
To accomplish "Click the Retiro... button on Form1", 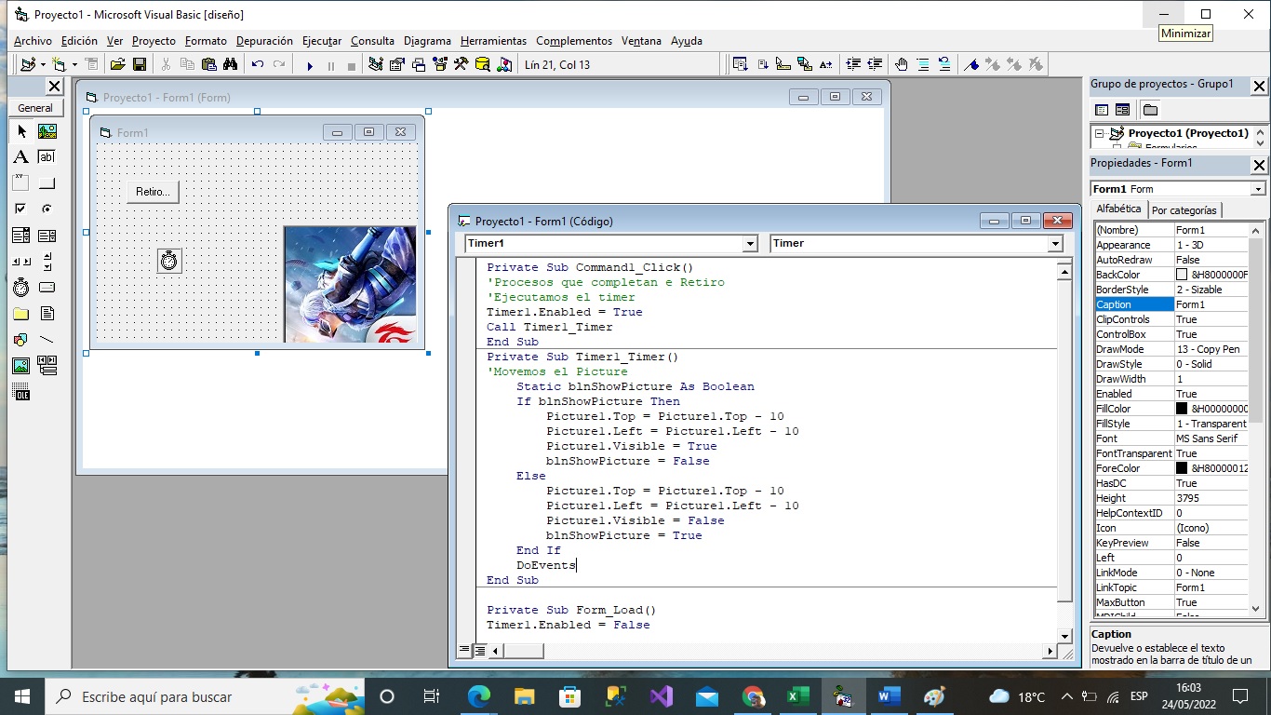I will click(x=153, y=192).
